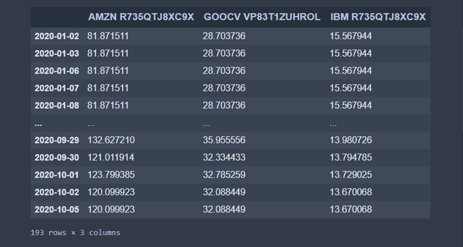The image size is (463, 247).
Task: Click the GOOCV value 32.785259
Action: point(224,175)
